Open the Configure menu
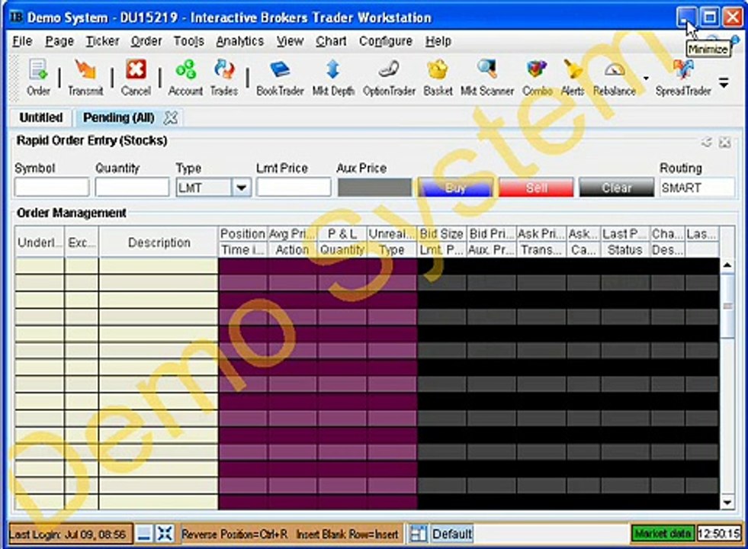 pos(386,41)
